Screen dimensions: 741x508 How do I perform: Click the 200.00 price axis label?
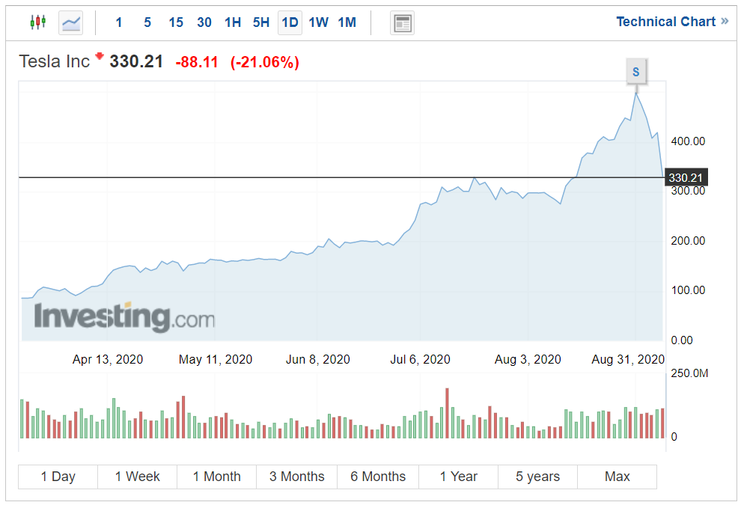tap(688, 240)
